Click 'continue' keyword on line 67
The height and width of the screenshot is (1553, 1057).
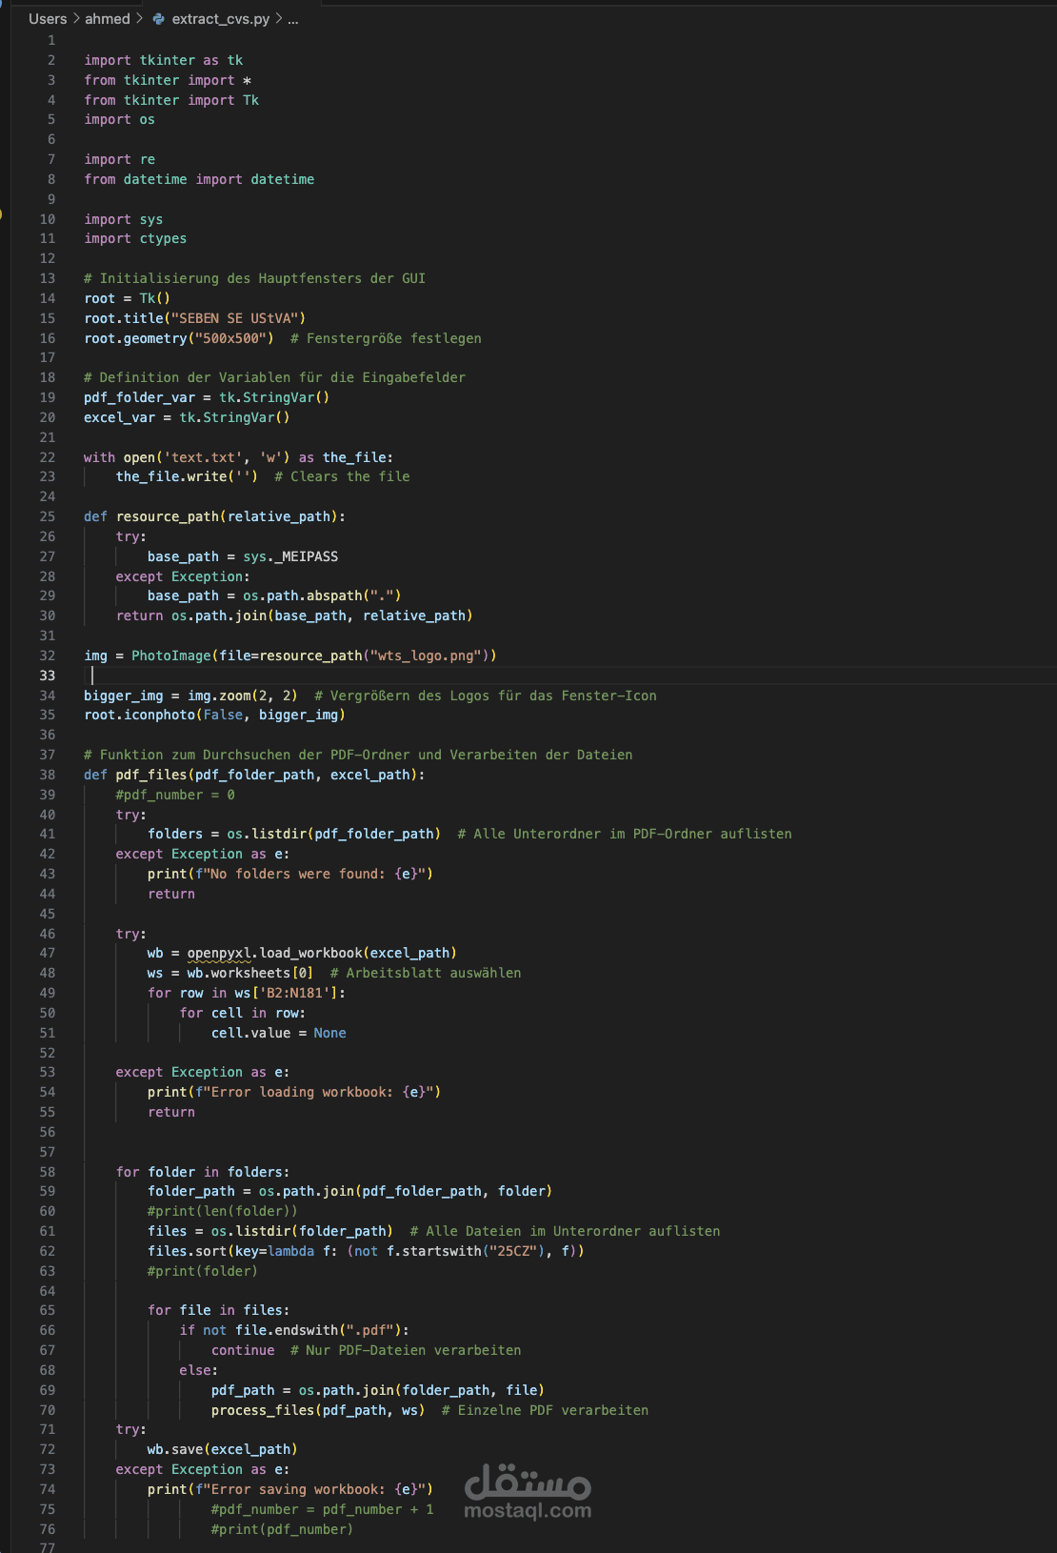pyautogui.click(x=243, y=1350)
